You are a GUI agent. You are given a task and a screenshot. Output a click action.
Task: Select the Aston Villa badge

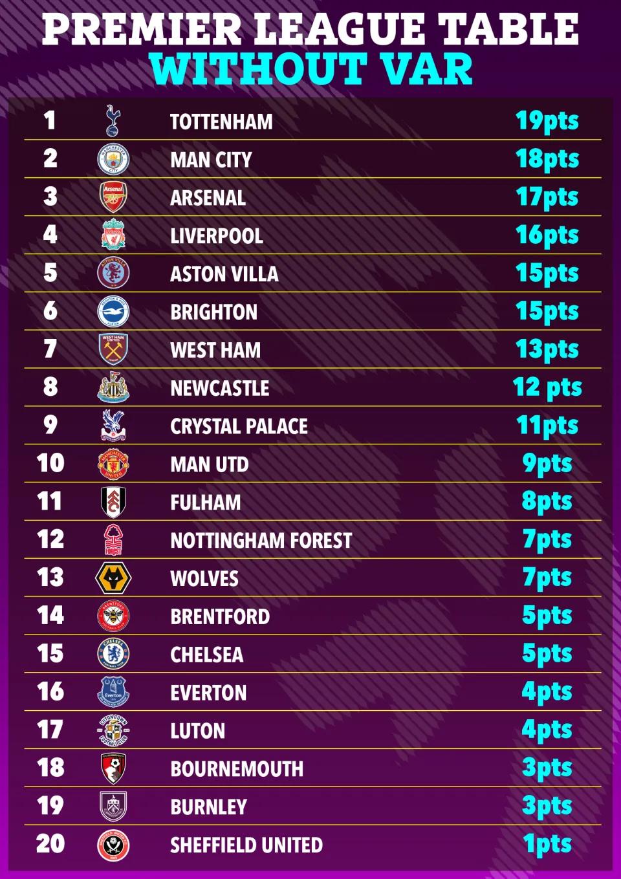(113, 273)
